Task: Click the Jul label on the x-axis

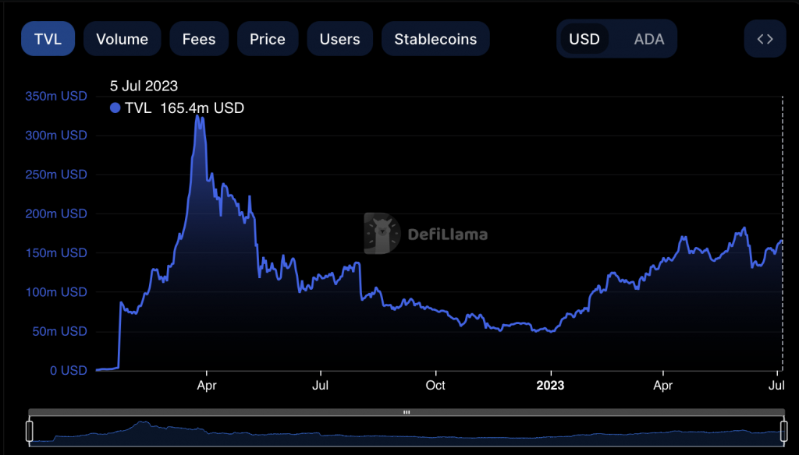Action: pos(320,385)
